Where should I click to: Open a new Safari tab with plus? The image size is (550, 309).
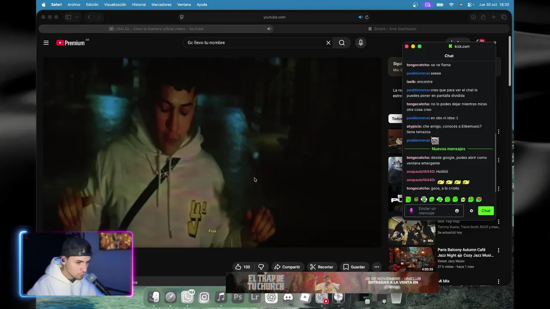(x=494, y=17)
